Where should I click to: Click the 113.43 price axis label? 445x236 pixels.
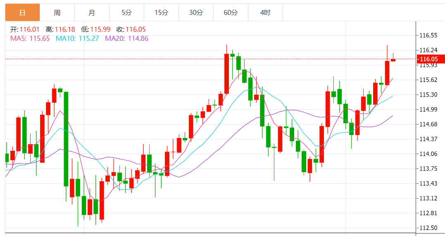pyautogui.click(x=428, y=183)
